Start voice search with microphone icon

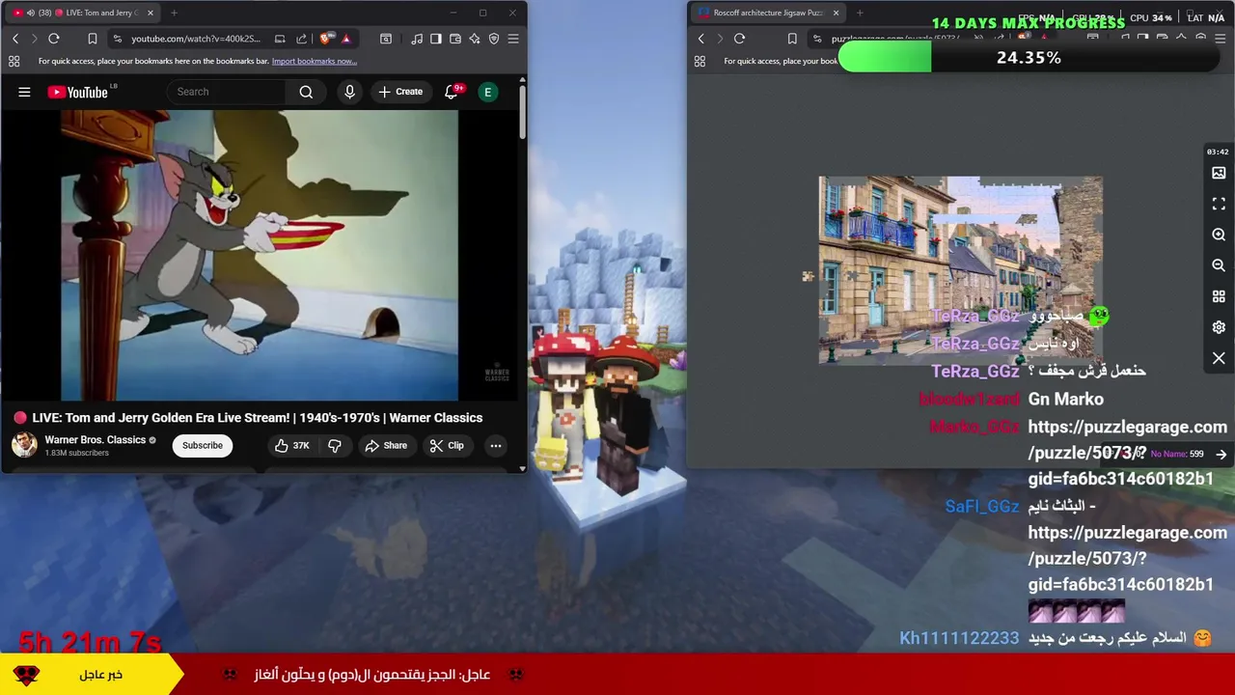[x=349, y=92]
